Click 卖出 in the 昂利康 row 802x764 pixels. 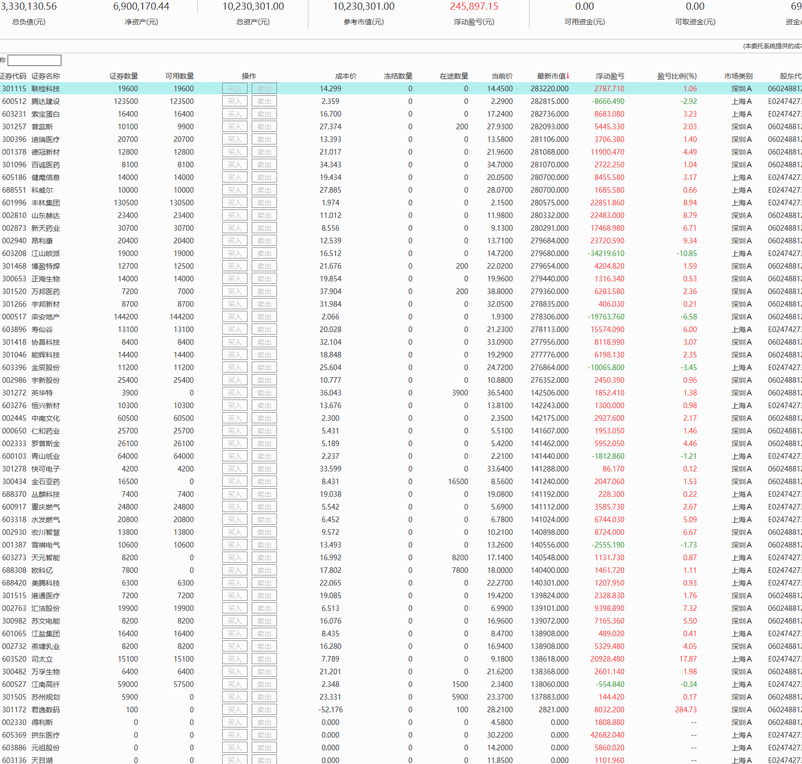[x=264, y=241]
